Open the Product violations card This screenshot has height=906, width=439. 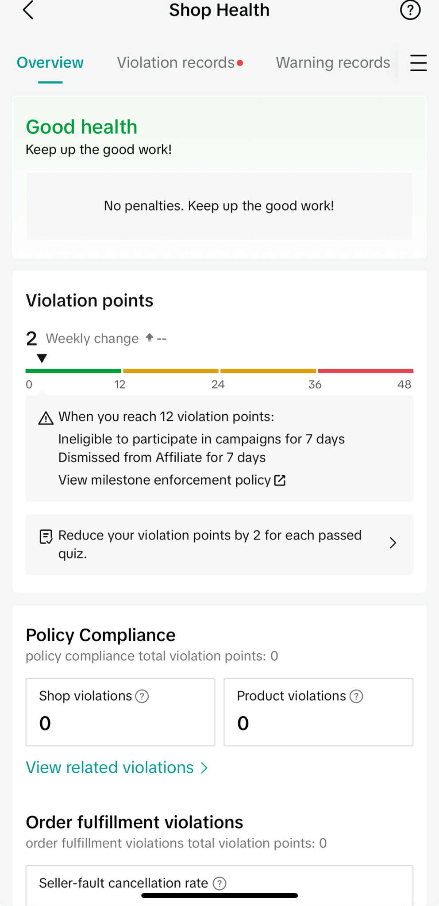(x=318, y=712)
